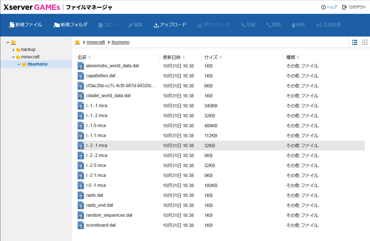Select file name capabilities.dat

pyautogui.click(x=101, y=76)
